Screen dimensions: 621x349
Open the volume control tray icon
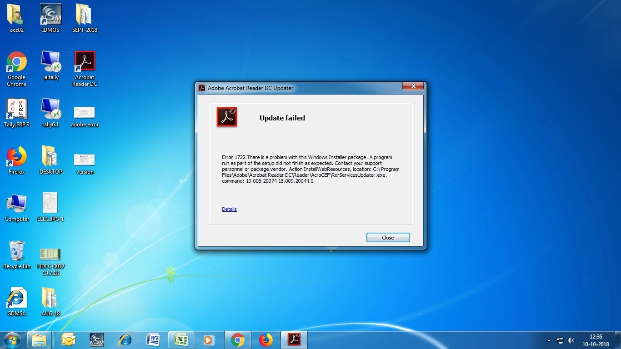(571, 340)
